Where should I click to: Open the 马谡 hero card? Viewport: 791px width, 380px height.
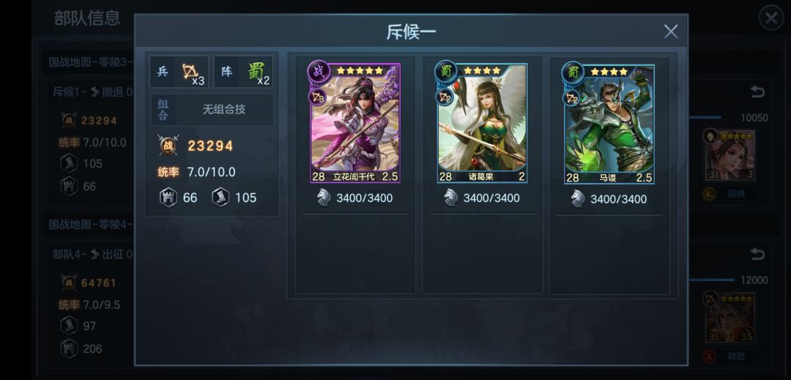609,124
